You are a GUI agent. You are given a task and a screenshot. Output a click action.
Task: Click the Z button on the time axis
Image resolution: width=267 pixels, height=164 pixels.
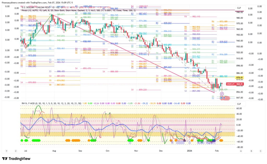16,151
